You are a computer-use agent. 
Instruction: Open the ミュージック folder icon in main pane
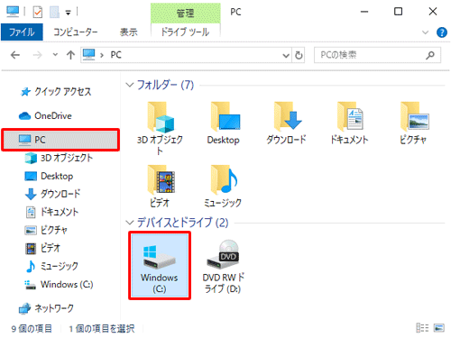[x=224, y=179]
